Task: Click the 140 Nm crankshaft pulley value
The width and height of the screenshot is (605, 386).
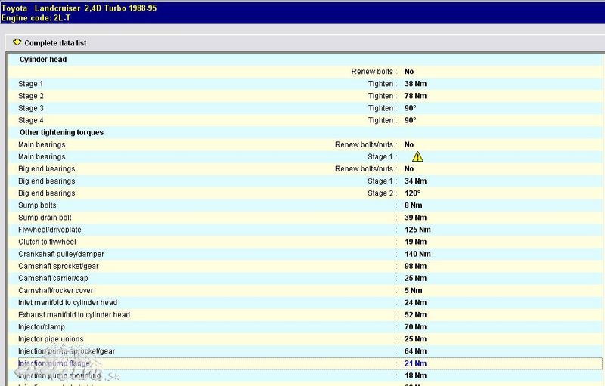Action: (x=417, y=254)
